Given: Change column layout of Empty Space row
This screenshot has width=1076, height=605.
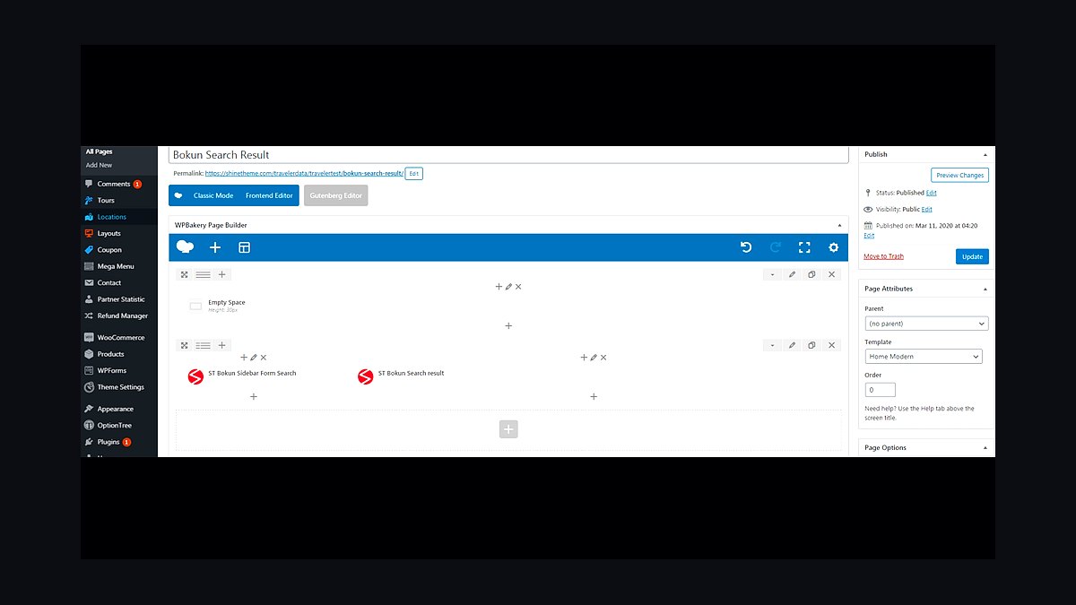Looking at the screenshot, I should [x=204, y=274].
